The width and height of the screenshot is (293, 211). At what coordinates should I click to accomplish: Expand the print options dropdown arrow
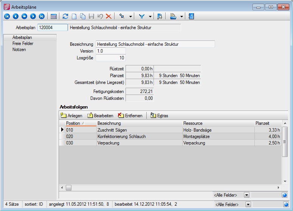tap(181, 16)
